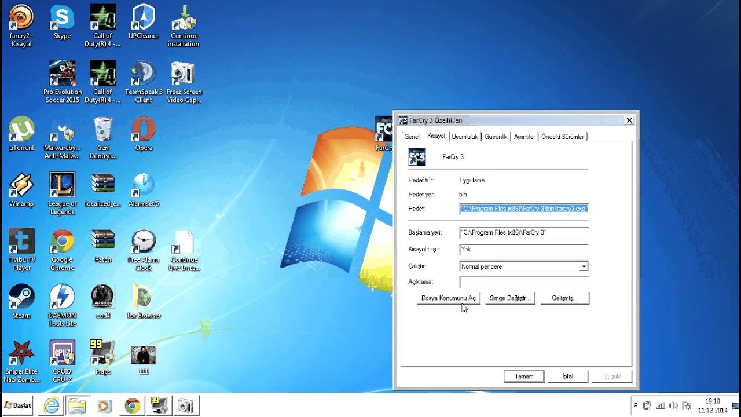Select Freez Screen Video Capture desktop icon
The image size is (741, 417).
pos(184,82)
